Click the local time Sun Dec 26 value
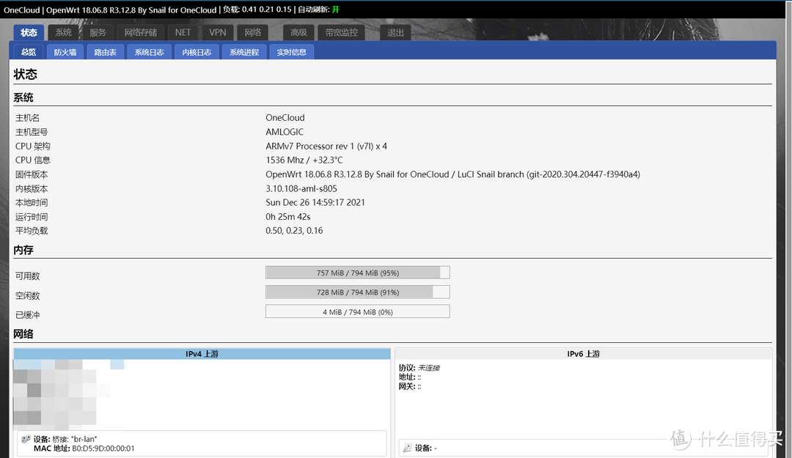 point(315,202)
